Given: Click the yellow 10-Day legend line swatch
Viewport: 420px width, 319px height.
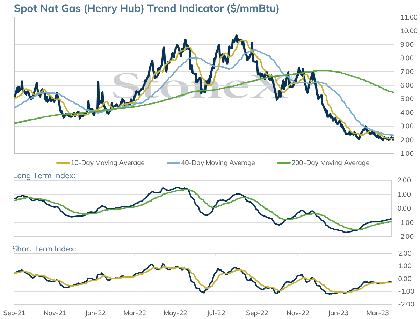Looking at the screenshot, I should tap(63, 163).
